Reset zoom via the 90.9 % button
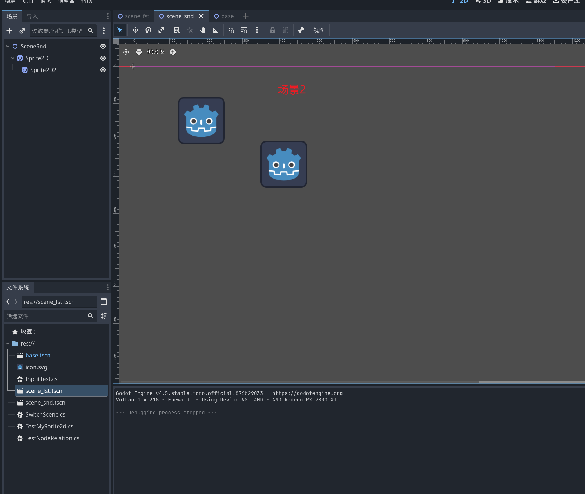The width and height of the screenshot is (585, 494). (156, 52)
